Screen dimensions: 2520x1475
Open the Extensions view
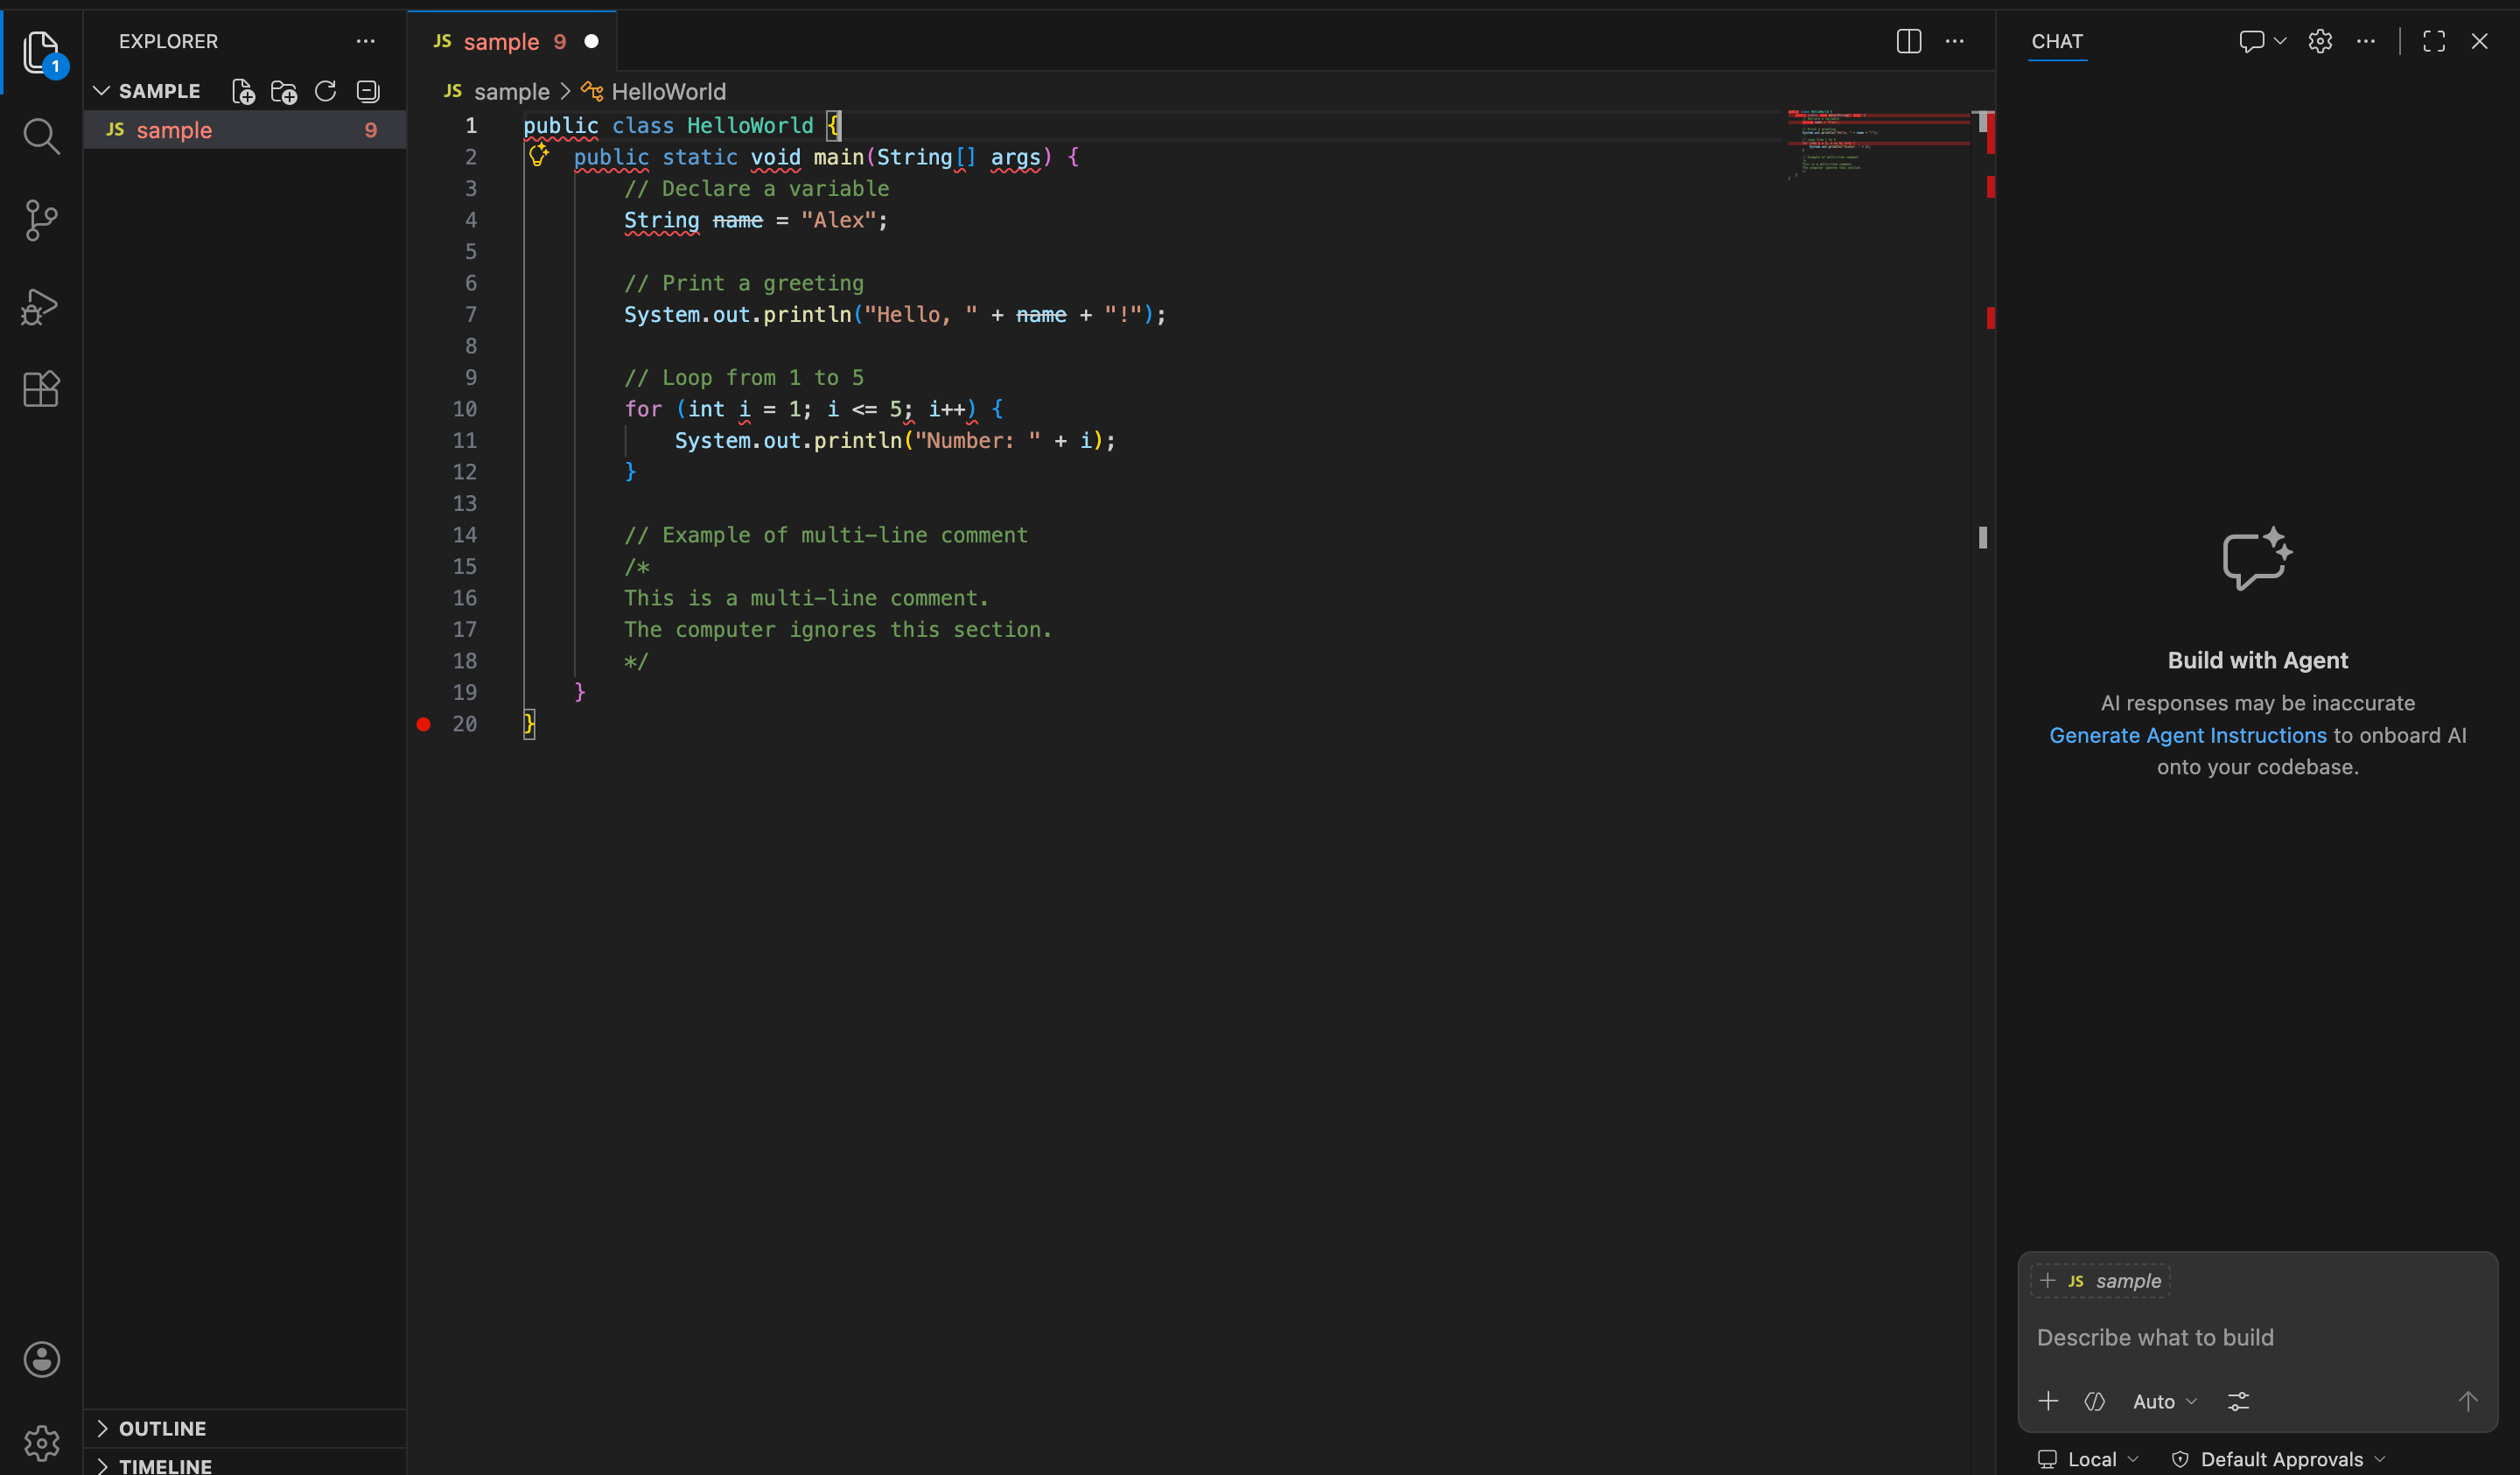[41, 389]
